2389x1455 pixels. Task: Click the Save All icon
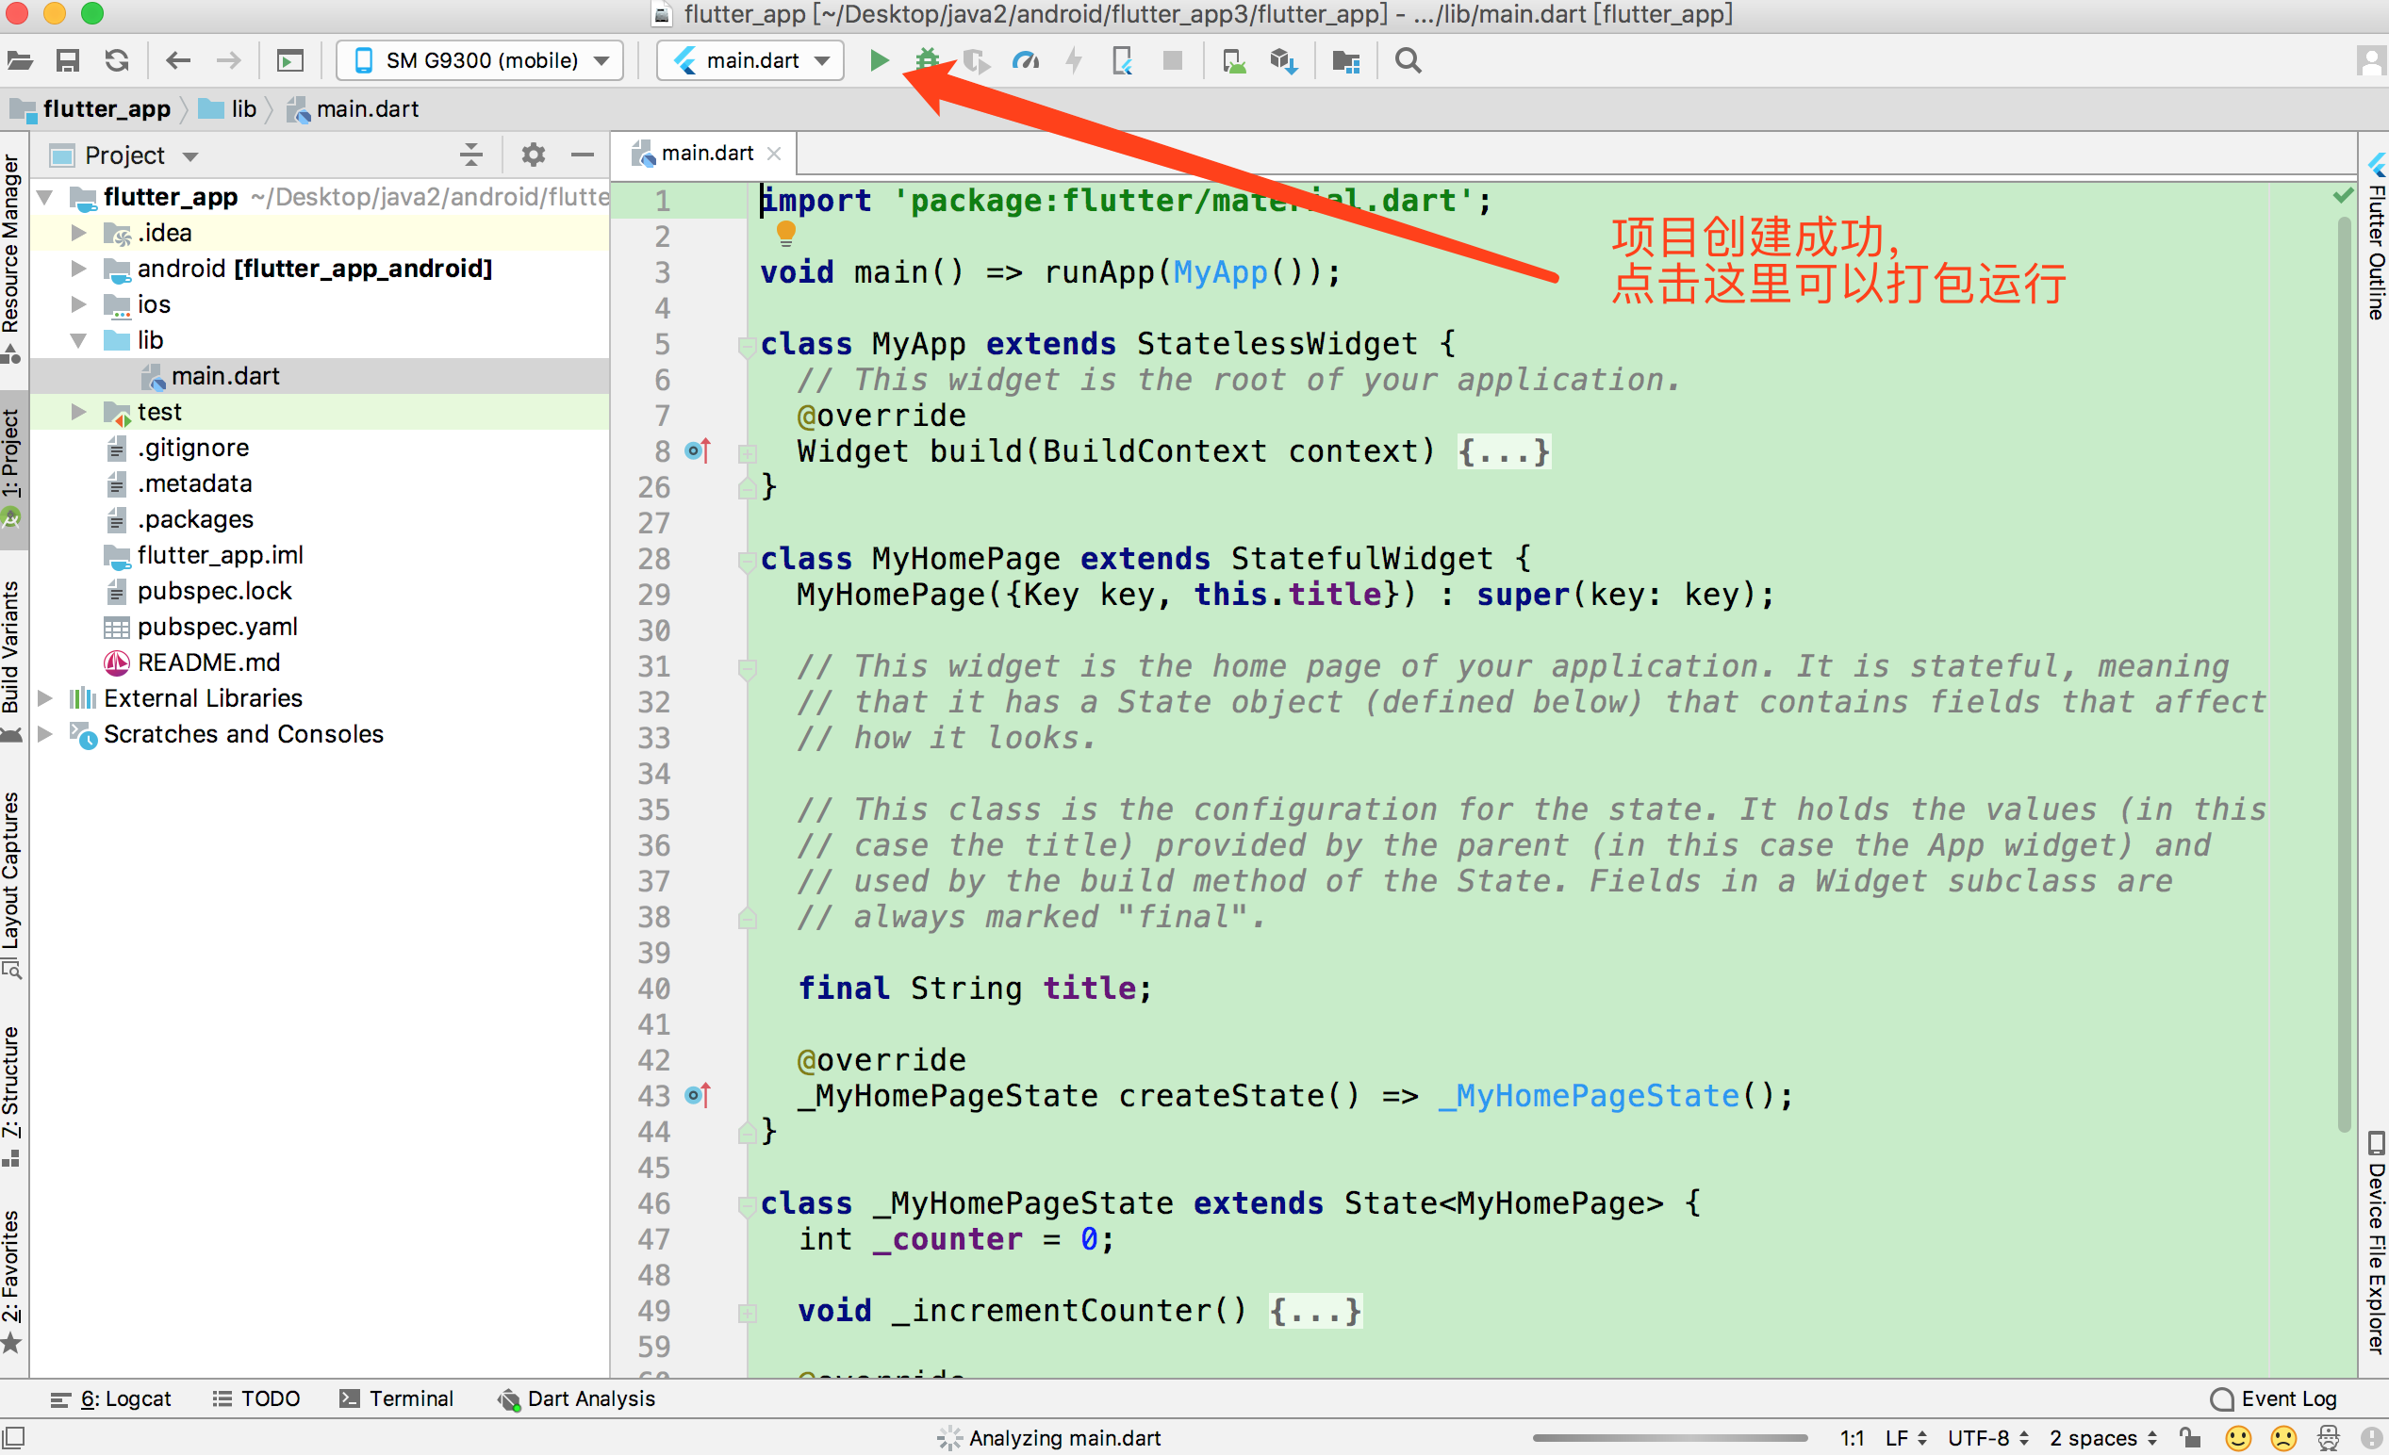(68, 61)
